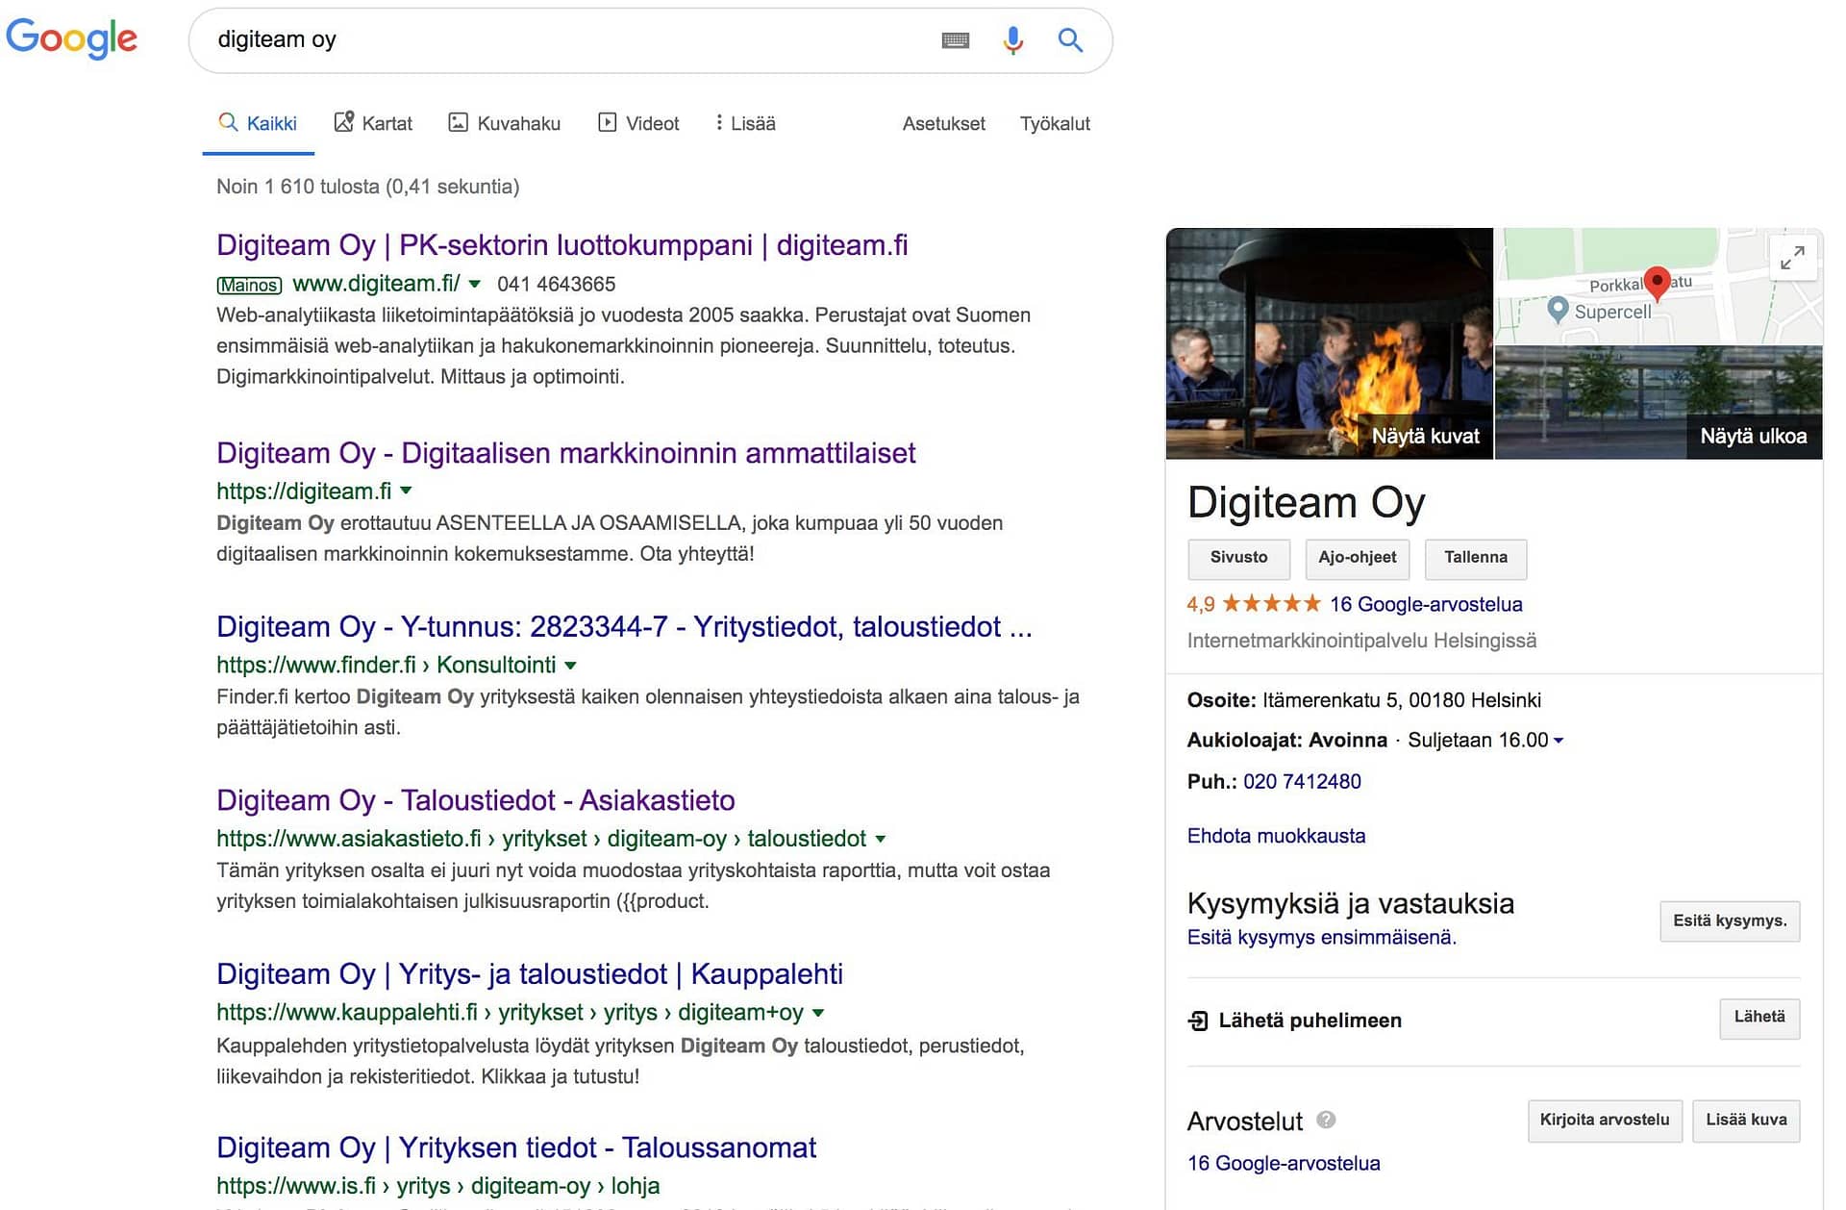The height and width of the screenshot is (1210, 1846).
Task: Select the Kaikki tab
Action: click(x=258, y=123)
